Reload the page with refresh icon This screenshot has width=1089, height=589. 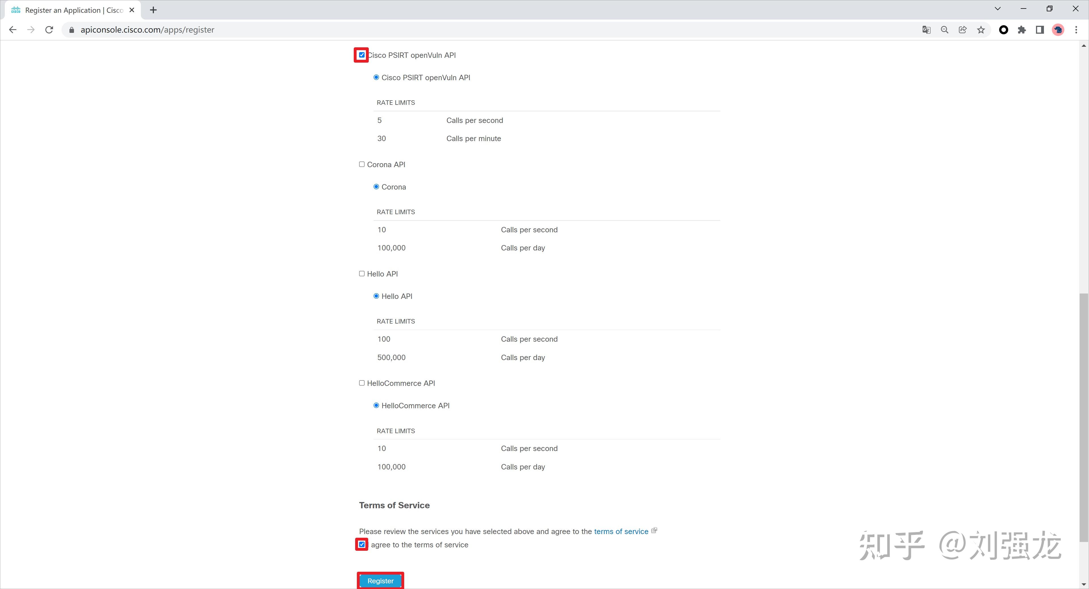[49, 29]
